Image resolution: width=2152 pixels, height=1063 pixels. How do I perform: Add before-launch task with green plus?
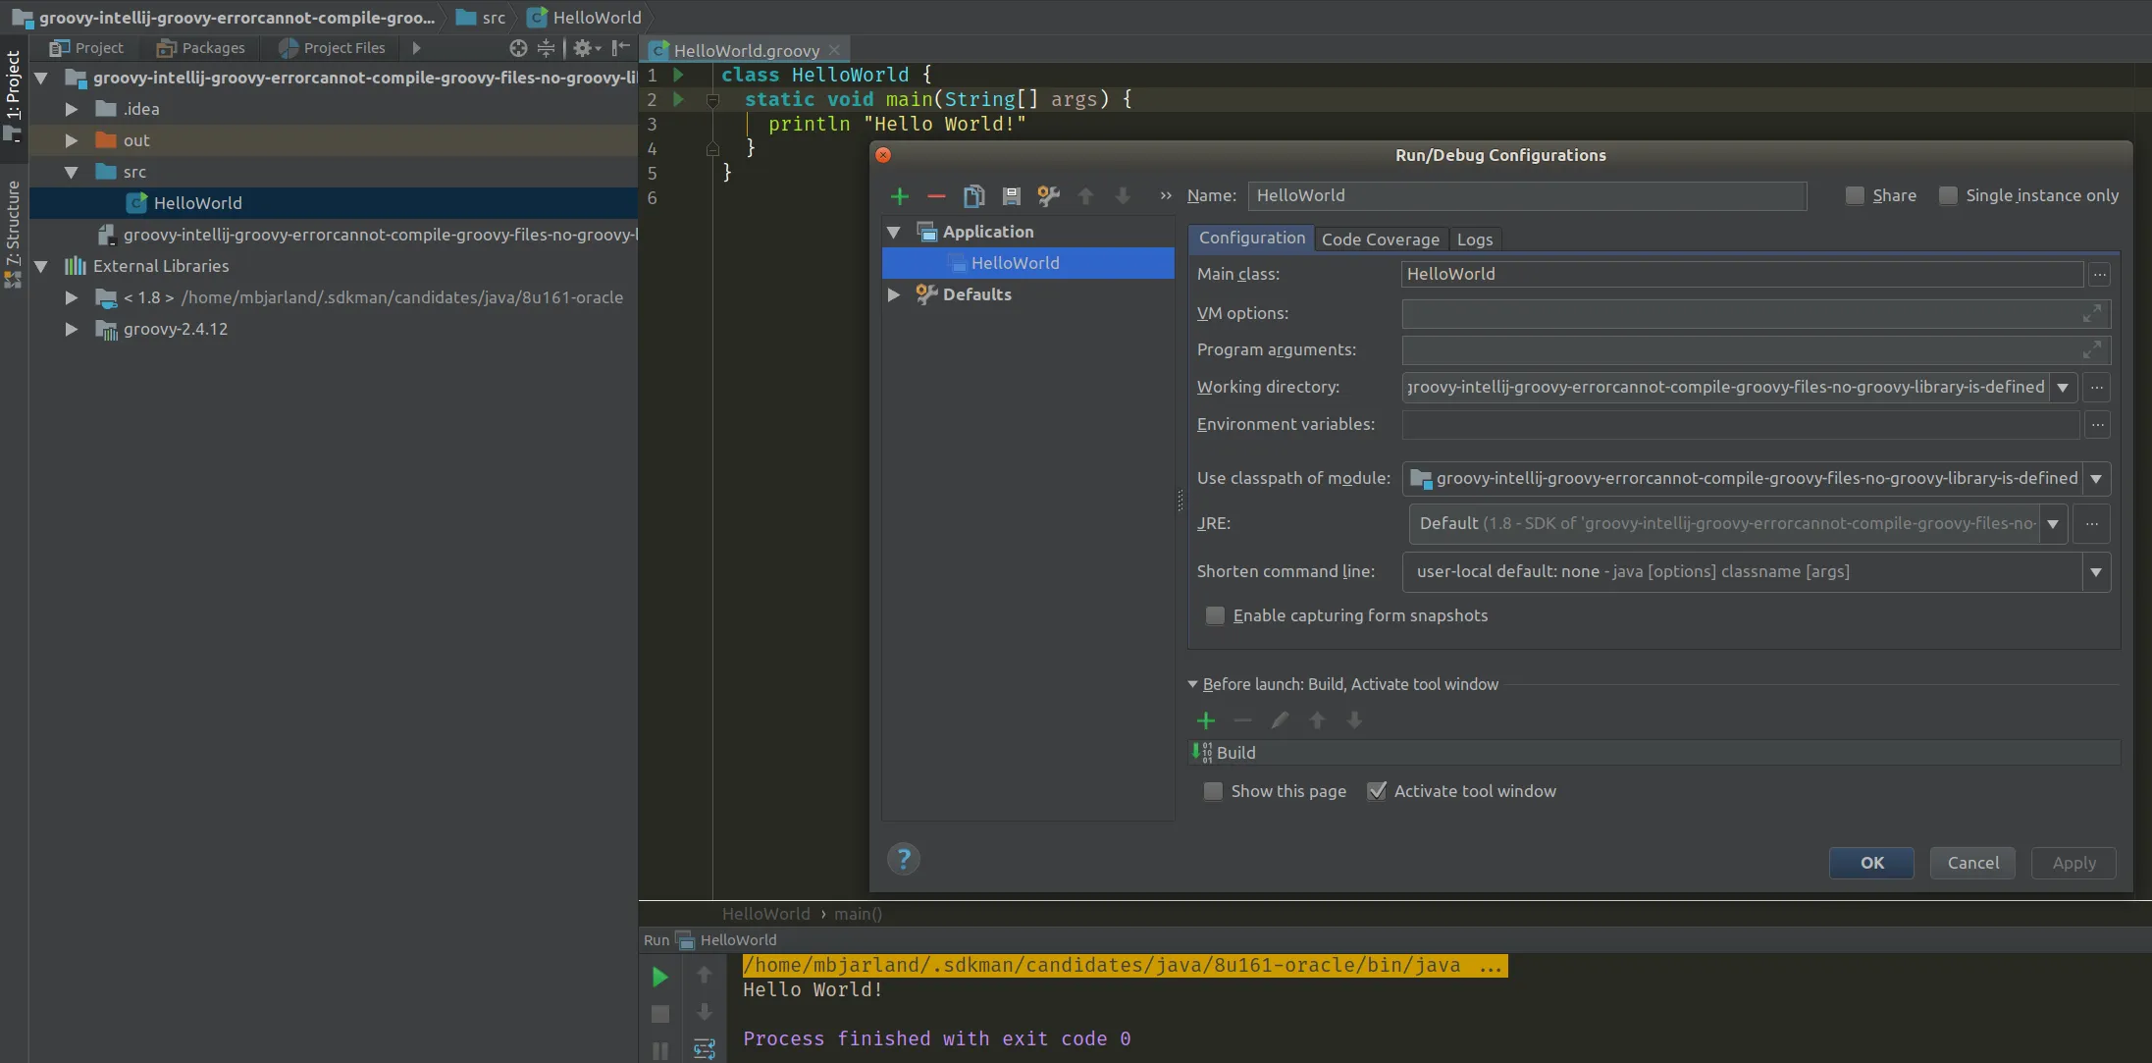click(1206, 720)
